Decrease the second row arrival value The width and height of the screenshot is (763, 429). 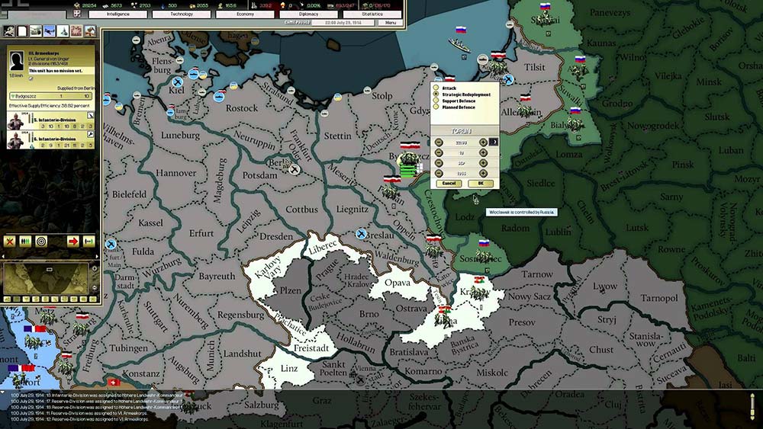pyautogui.click(x=439, y=153)
